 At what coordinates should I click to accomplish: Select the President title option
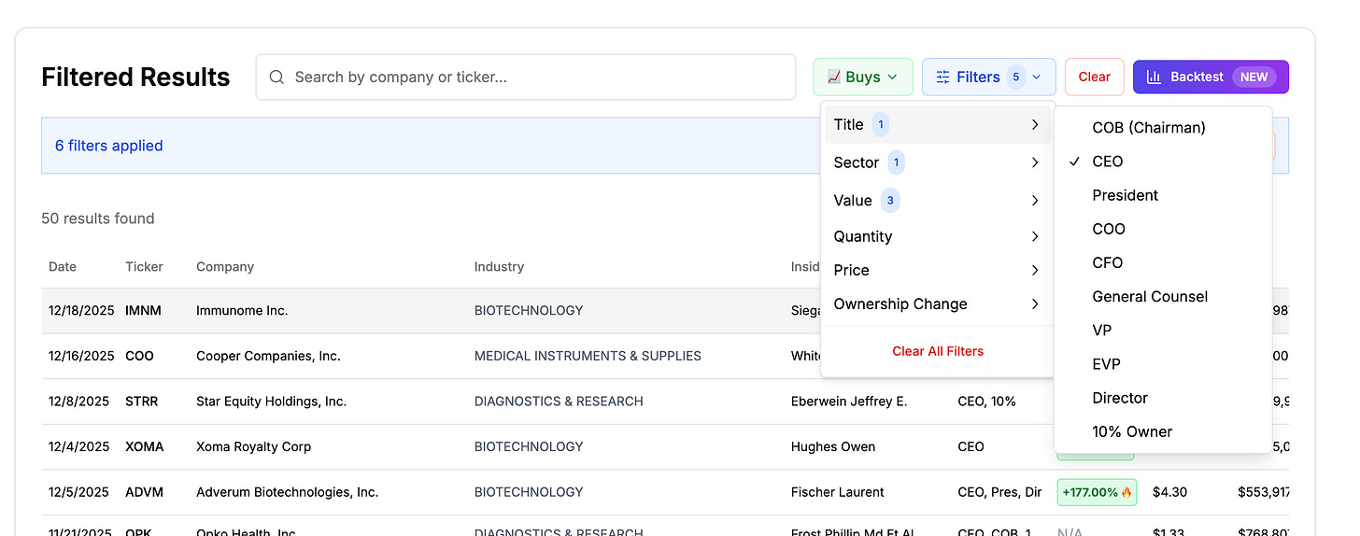pos(1163,195)
